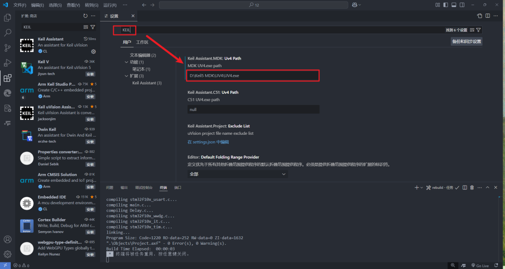Open the Source Control view

tap(7, 48)
